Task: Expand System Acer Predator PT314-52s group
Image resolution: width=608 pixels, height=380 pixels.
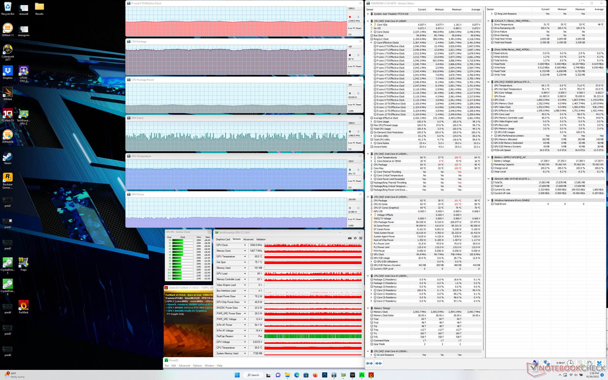Action: [x=368, y=14]
